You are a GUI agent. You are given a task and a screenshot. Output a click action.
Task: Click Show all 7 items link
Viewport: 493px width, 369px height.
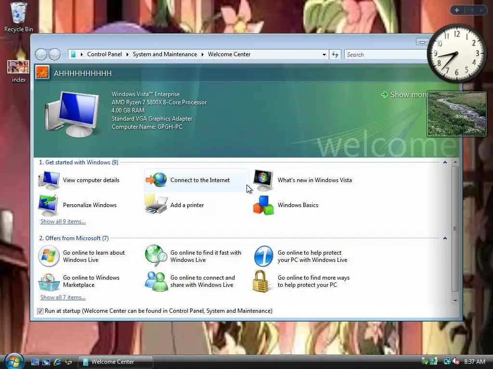point(63,297)
